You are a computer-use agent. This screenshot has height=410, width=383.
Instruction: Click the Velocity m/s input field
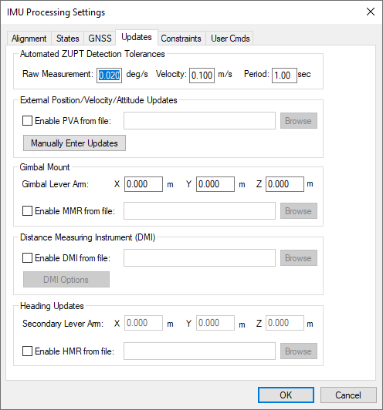202,76
